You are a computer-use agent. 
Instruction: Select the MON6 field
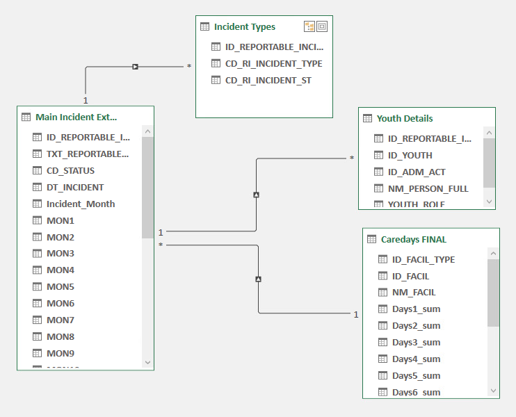click(x=61, y=303)
